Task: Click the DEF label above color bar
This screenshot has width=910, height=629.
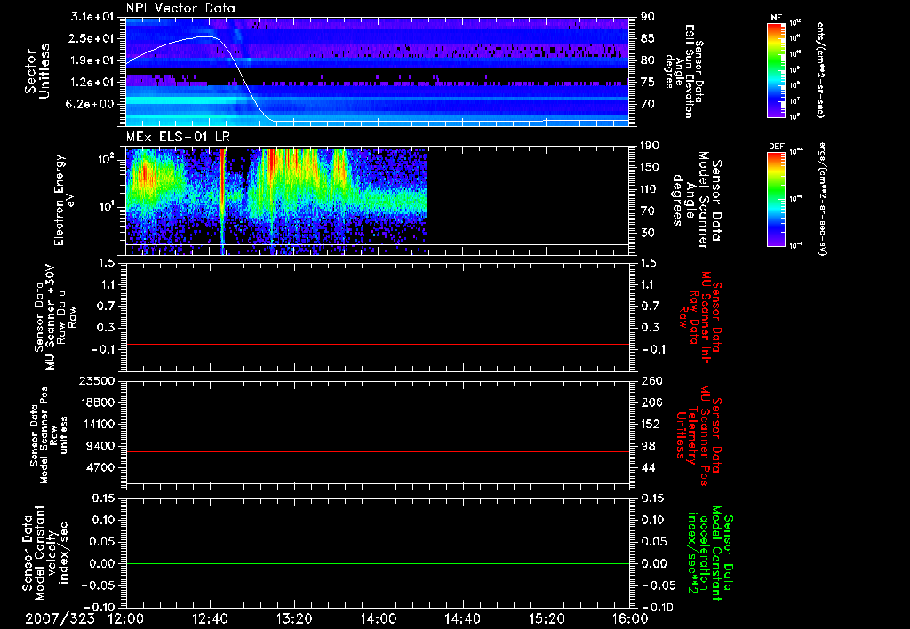Action: [776, 147]
